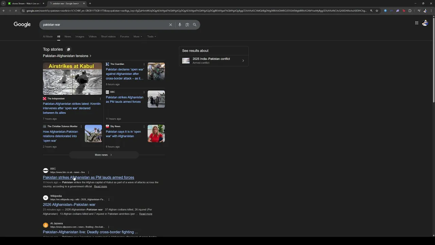Open the Chrome three-dot menu
The height and width of the screenshot is (245, 435).
pyautogui.click(x=431, y=11)
